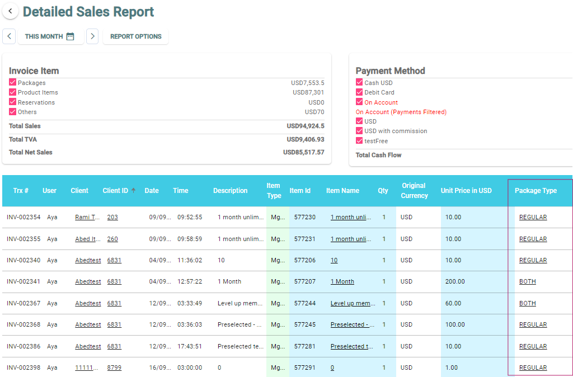Screen dimensions: 573x377
Task: Click the back arrow beside Detailed Sales Report
Action: 10,11
